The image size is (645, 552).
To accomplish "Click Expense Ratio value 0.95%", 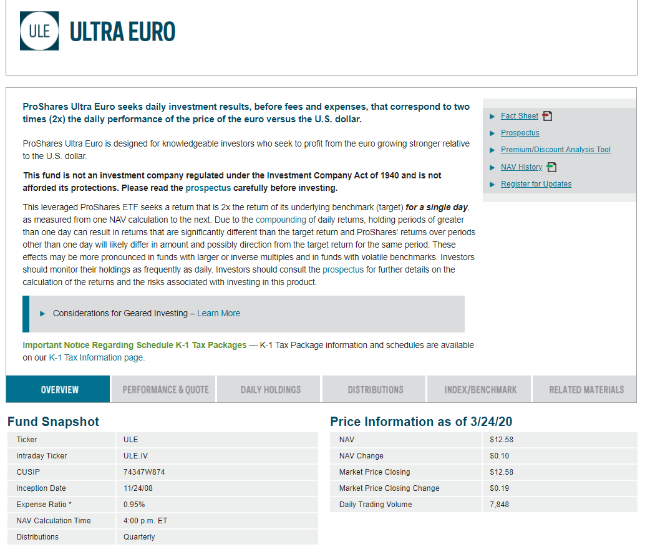I will pyautogui.click(x=134, y=505).
